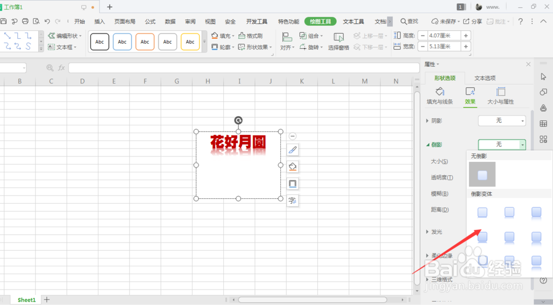This screenshot has height=305, width=553.
Task: Open the 视图 ribbon tab
Action: pyautogui.click(x=210, y=22)
